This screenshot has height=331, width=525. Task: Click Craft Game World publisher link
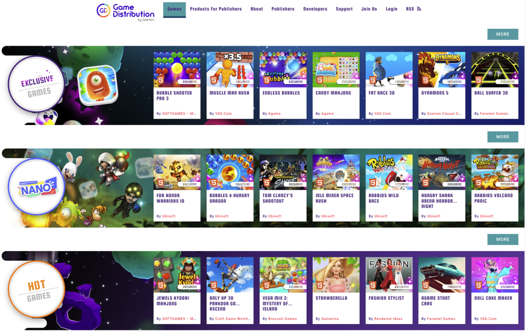tap(232, 319)
